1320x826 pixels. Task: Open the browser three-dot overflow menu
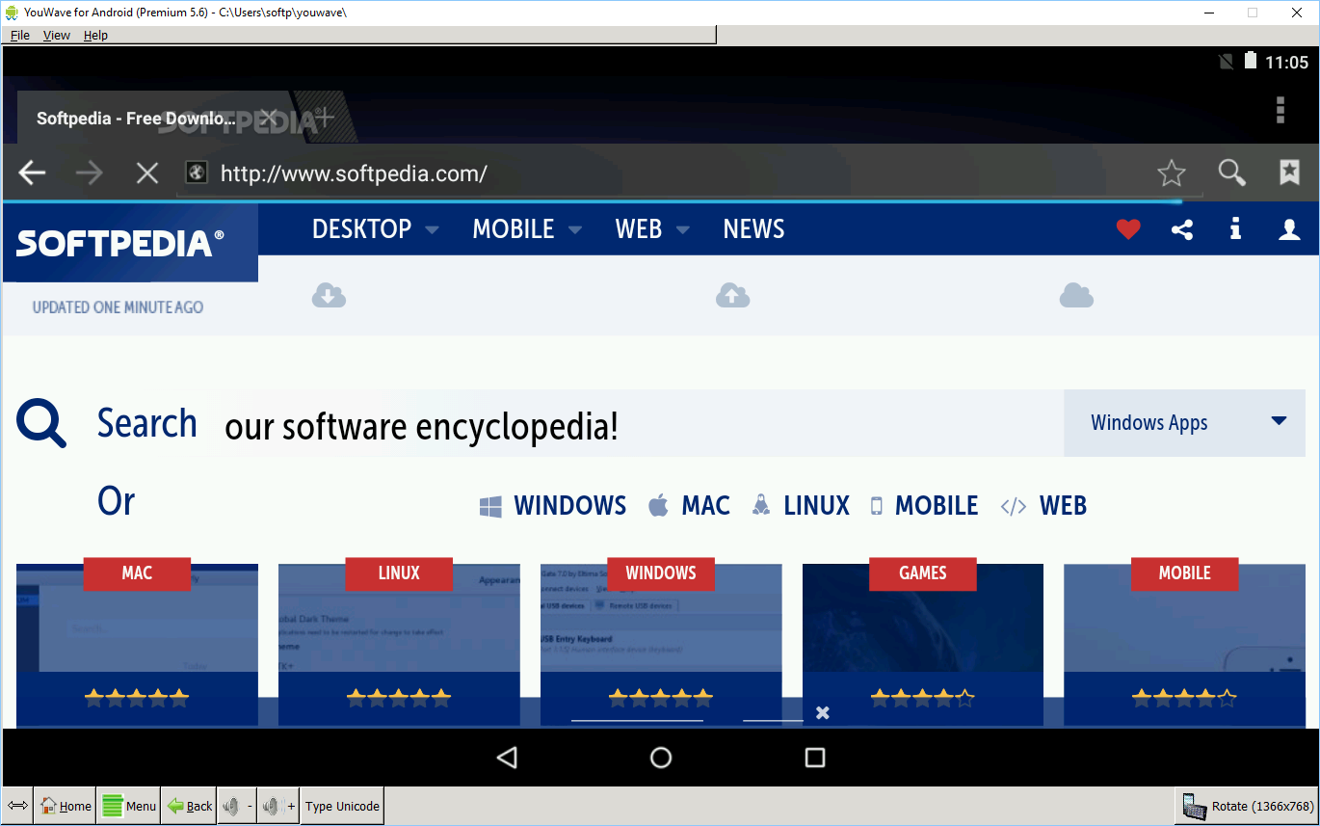[1280, 110]
